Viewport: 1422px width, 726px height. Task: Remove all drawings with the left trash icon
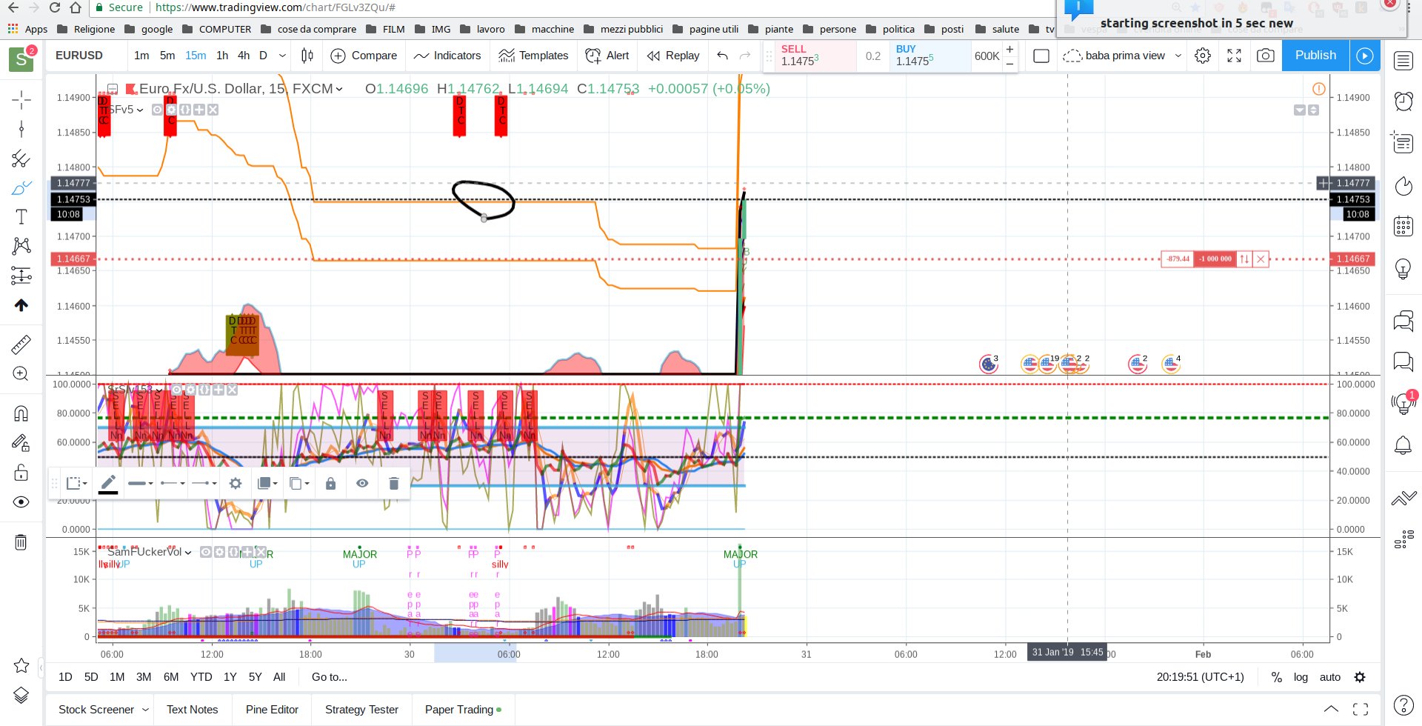pos(21,542)
